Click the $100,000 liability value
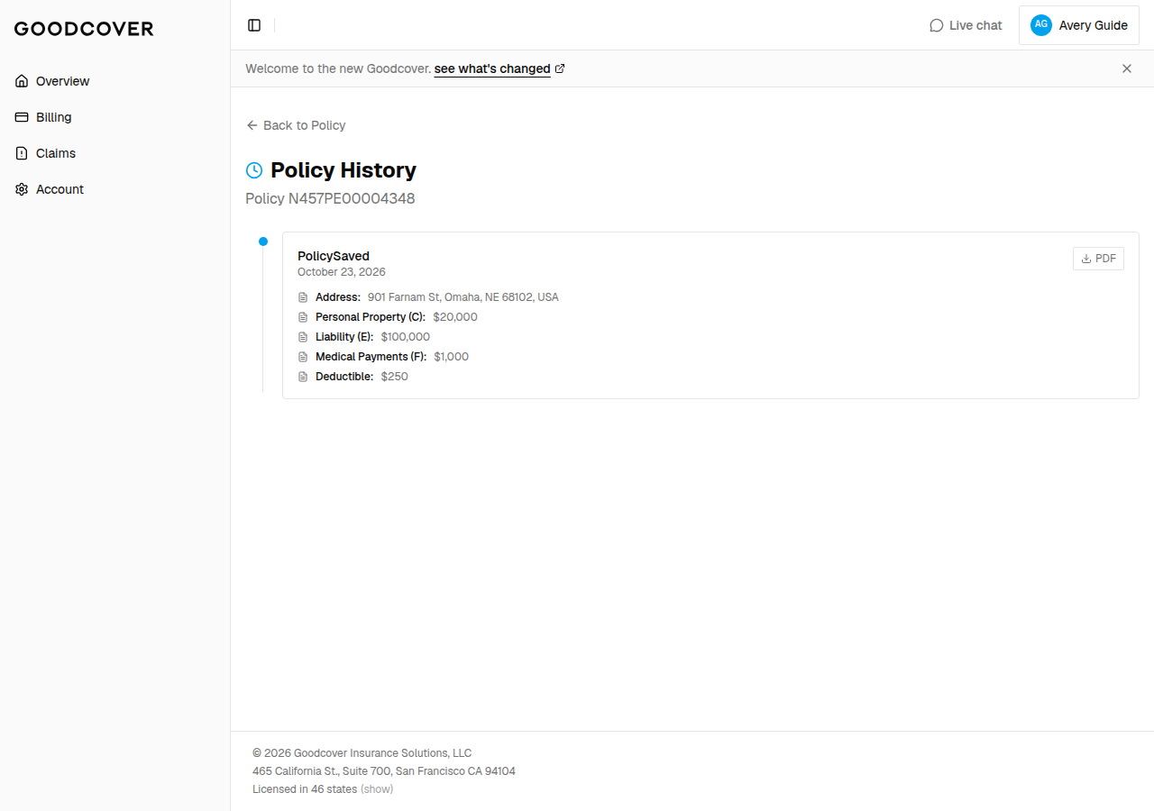The width and height of the screenshot is (1154, 811). (406, 337)
